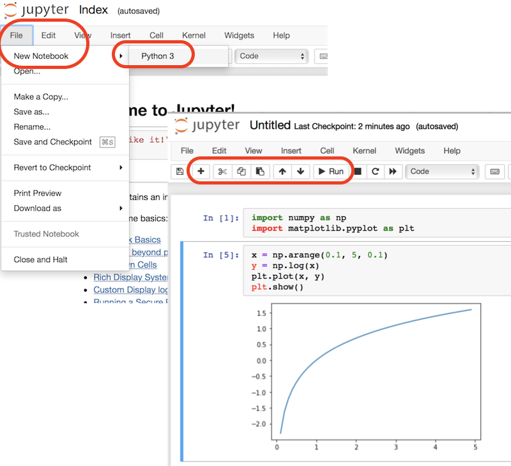511x466 pixels.
Task: Interrupt the kernel with the stop icon
Action: coord(358,172)
